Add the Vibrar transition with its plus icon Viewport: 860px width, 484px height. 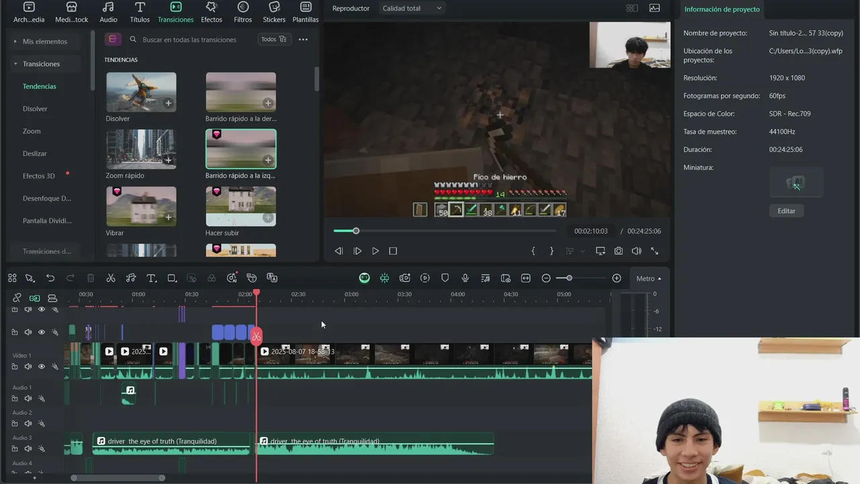coord(168,217)
